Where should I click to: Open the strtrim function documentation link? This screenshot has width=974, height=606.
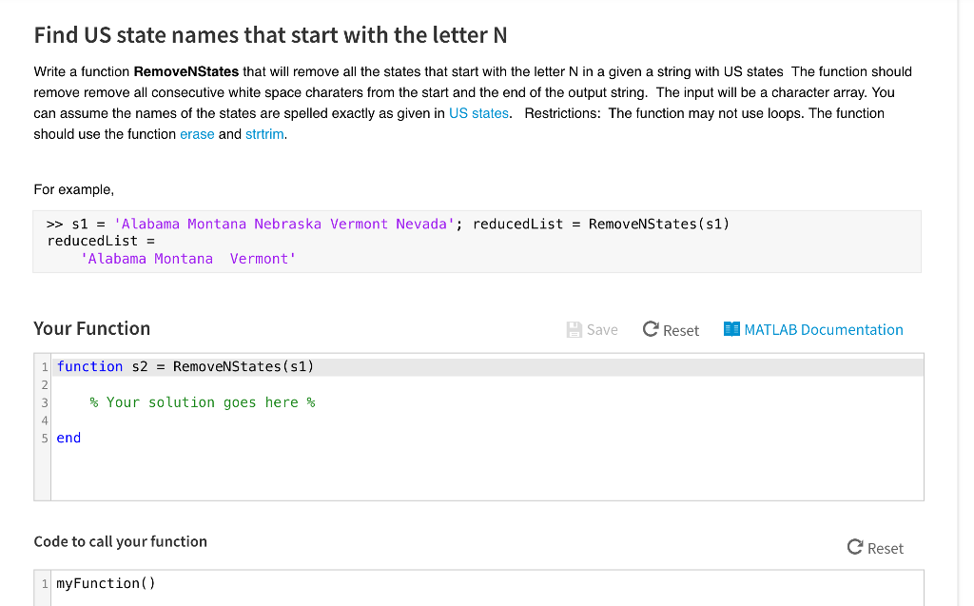(x=264, y=134)
